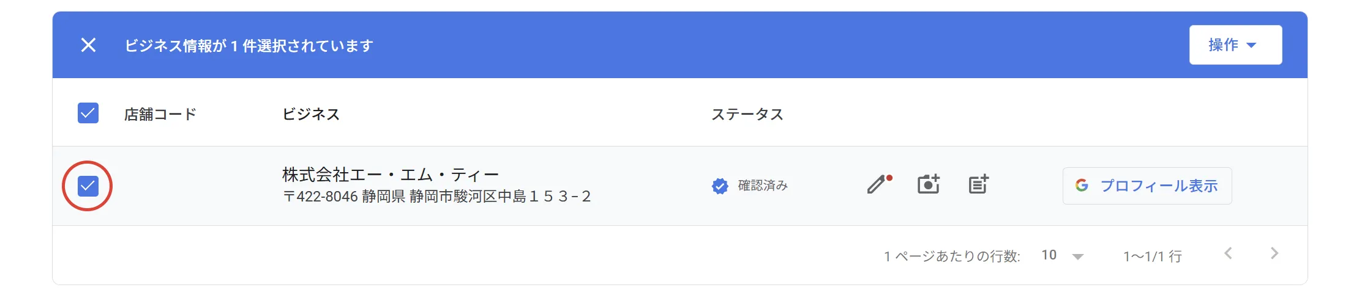1351x301 pixels.
Task: Close the selection bar with X icon
Action: [88, 45]
